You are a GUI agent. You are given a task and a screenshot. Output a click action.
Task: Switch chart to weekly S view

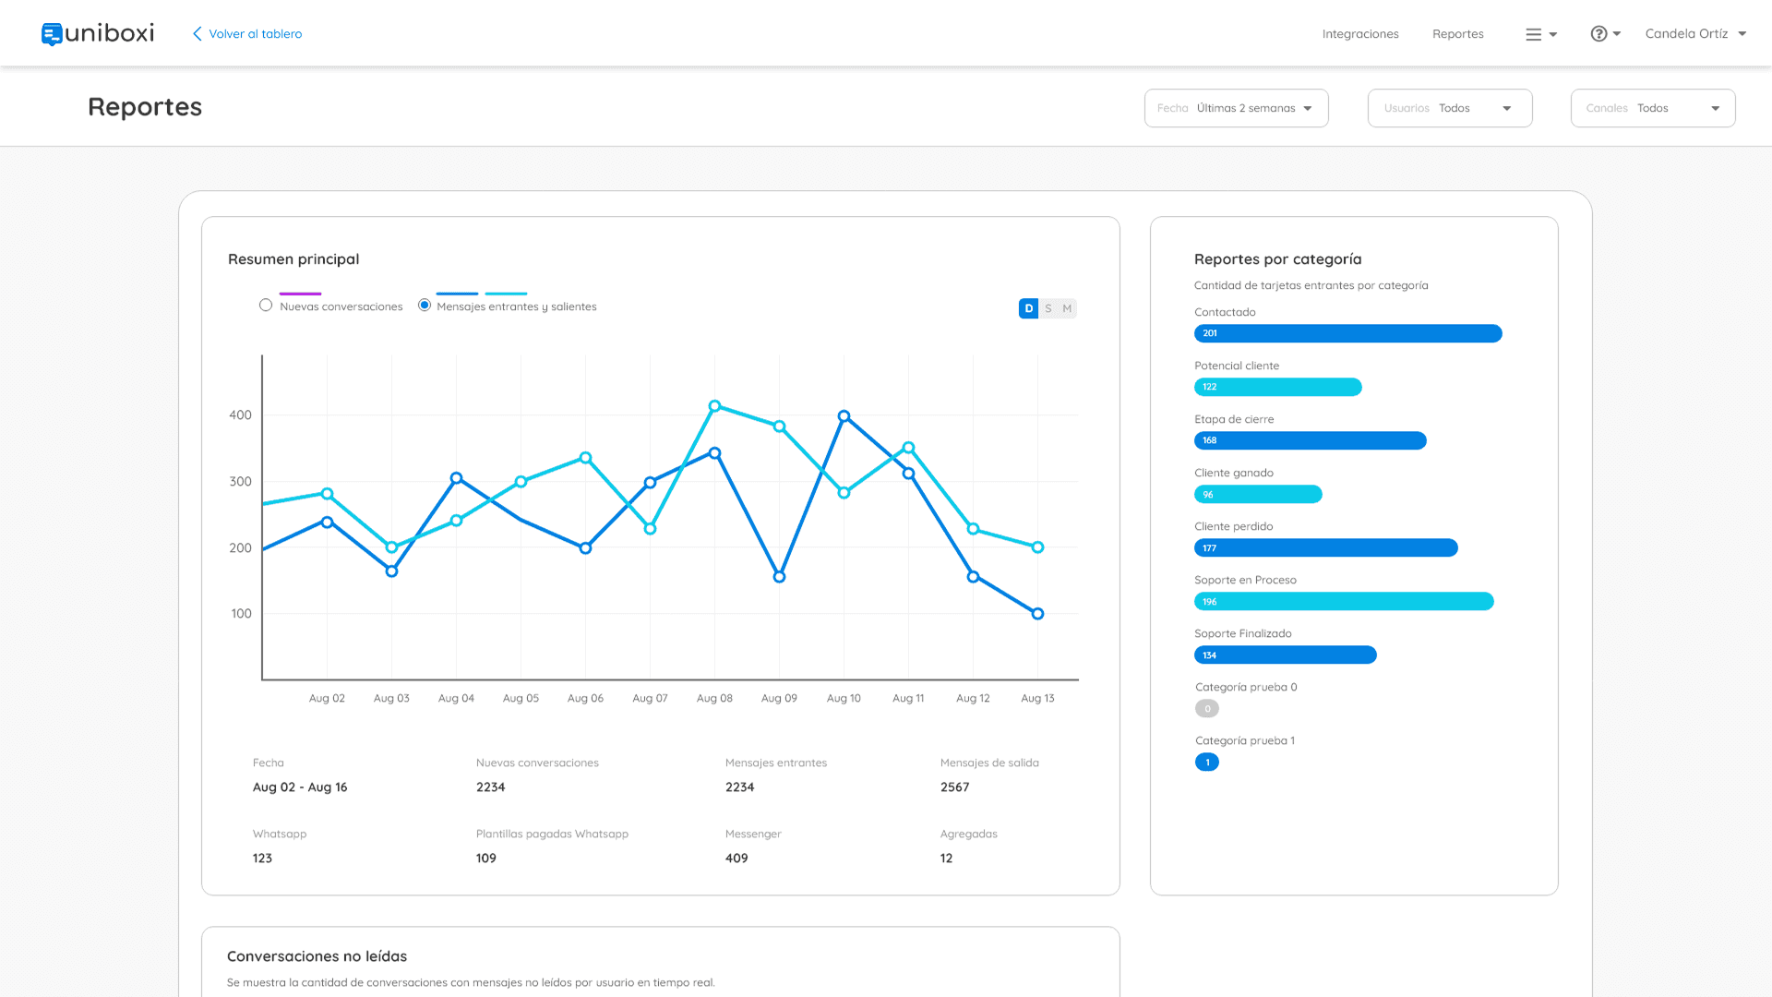tap(1048, 309)
